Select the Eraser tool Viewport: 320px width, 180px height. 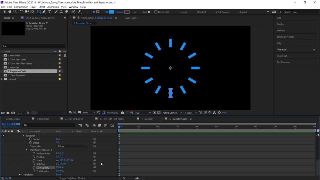[x=66, y=12]
